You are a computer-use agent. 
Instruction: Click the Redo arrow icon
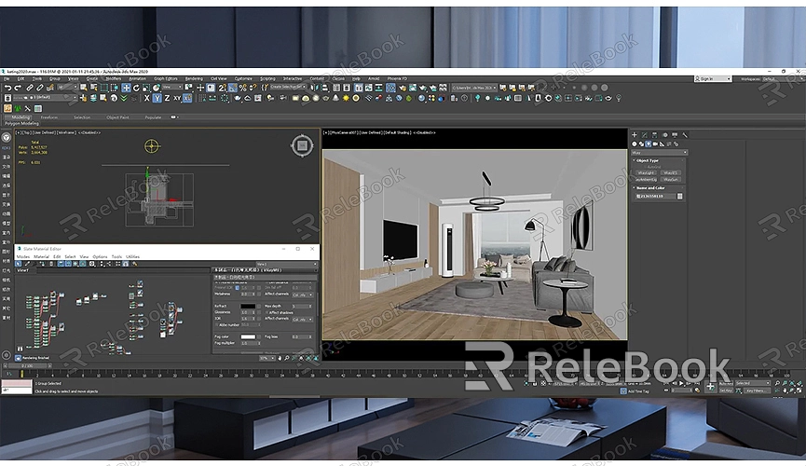point(18,88)
